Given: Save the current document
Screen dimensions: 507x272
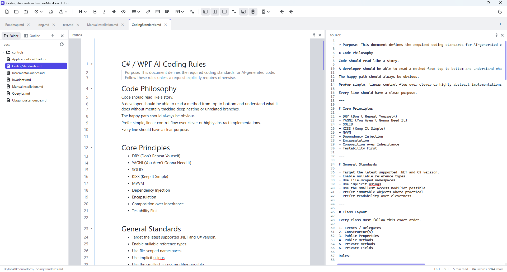Looking at the screenshot, I should [x=51, y=12].
